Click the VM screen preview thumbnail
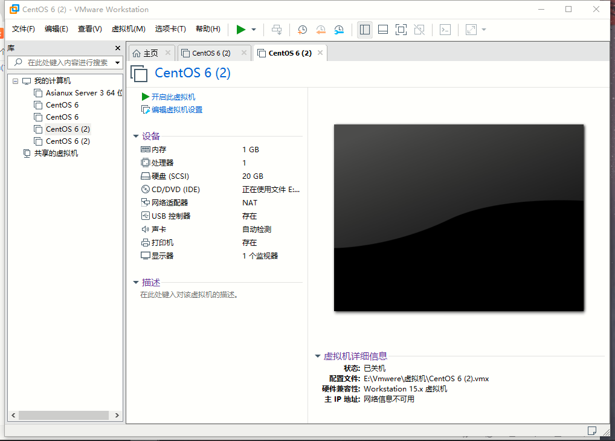The width and height of the screenshot is (615, 441). (x=459, y=217)
